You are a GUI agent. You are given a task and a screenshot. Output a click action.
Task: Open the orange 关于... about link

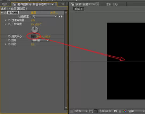click(54, 13)
